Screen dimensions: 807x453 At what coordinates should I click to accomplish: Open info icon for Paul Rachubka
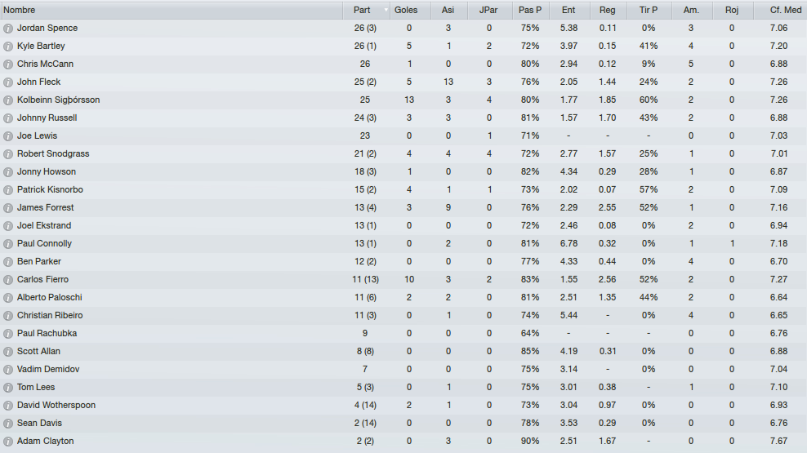7,334
